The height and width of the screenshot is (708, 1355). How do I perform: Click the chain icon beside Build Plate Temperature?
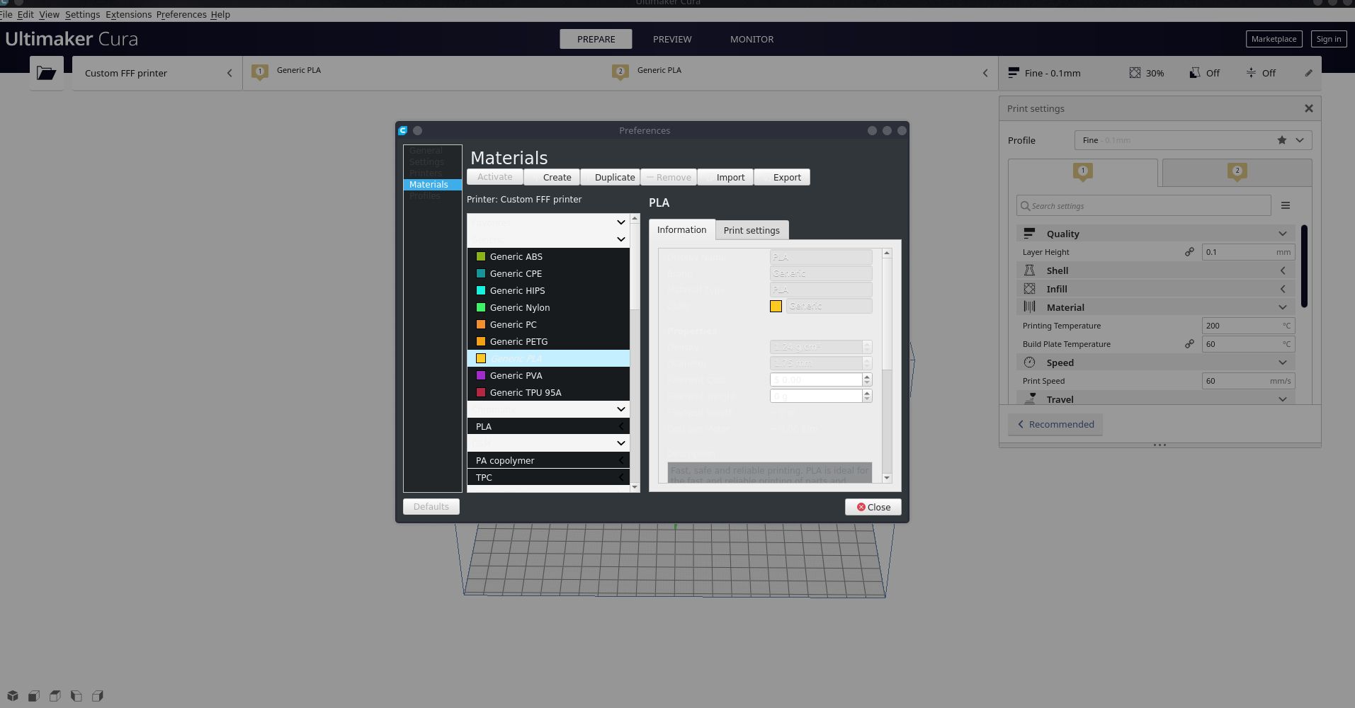click(x=1189, y=344)
